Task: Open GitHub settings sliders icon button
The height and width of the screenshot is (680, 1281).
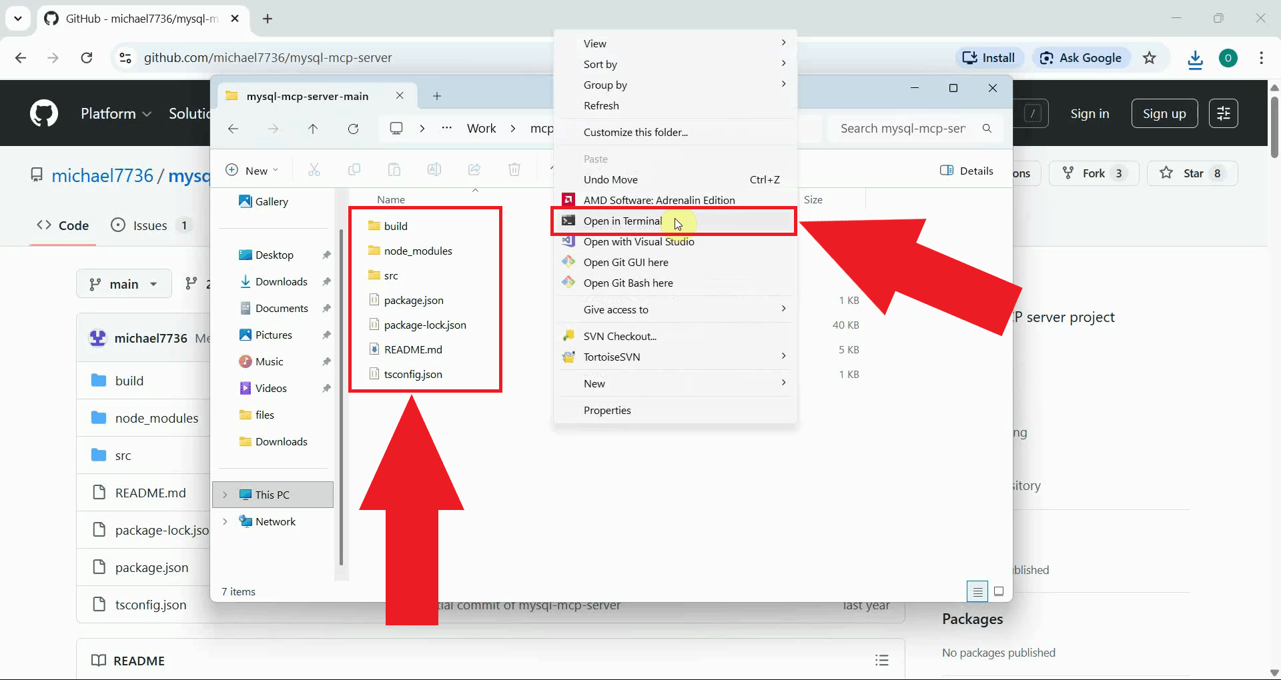Action: 1224,113
